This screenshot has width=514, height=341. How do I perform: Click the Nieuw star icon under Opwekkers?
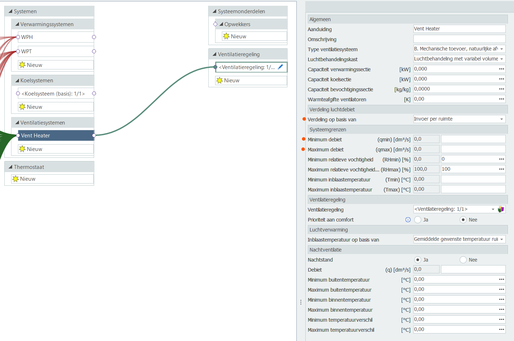(226, 36)
